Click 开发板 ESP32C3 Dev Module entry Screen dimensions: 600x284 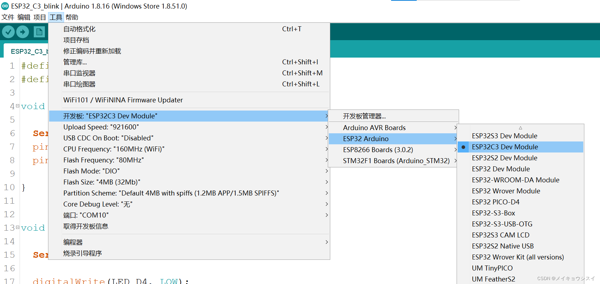(x=189, y=116)
